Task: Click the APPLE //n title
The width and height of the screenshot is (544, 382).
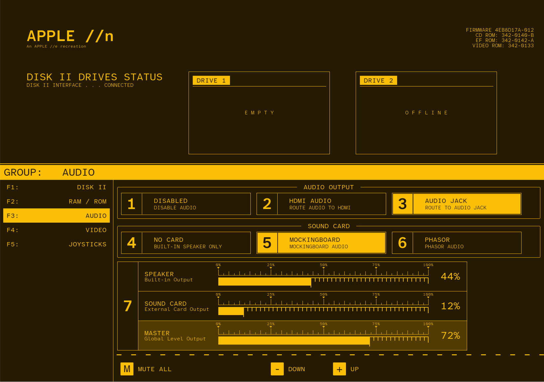Action: click(x=70, y=36)
